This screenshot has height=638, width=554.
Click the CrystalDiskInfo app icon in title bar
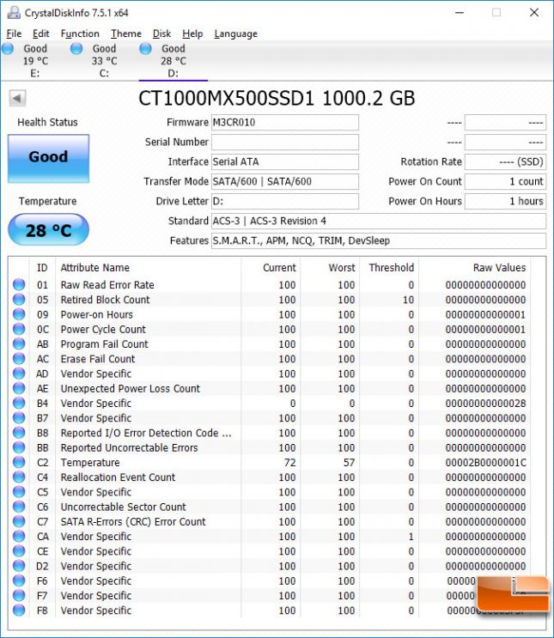(14, 13)
